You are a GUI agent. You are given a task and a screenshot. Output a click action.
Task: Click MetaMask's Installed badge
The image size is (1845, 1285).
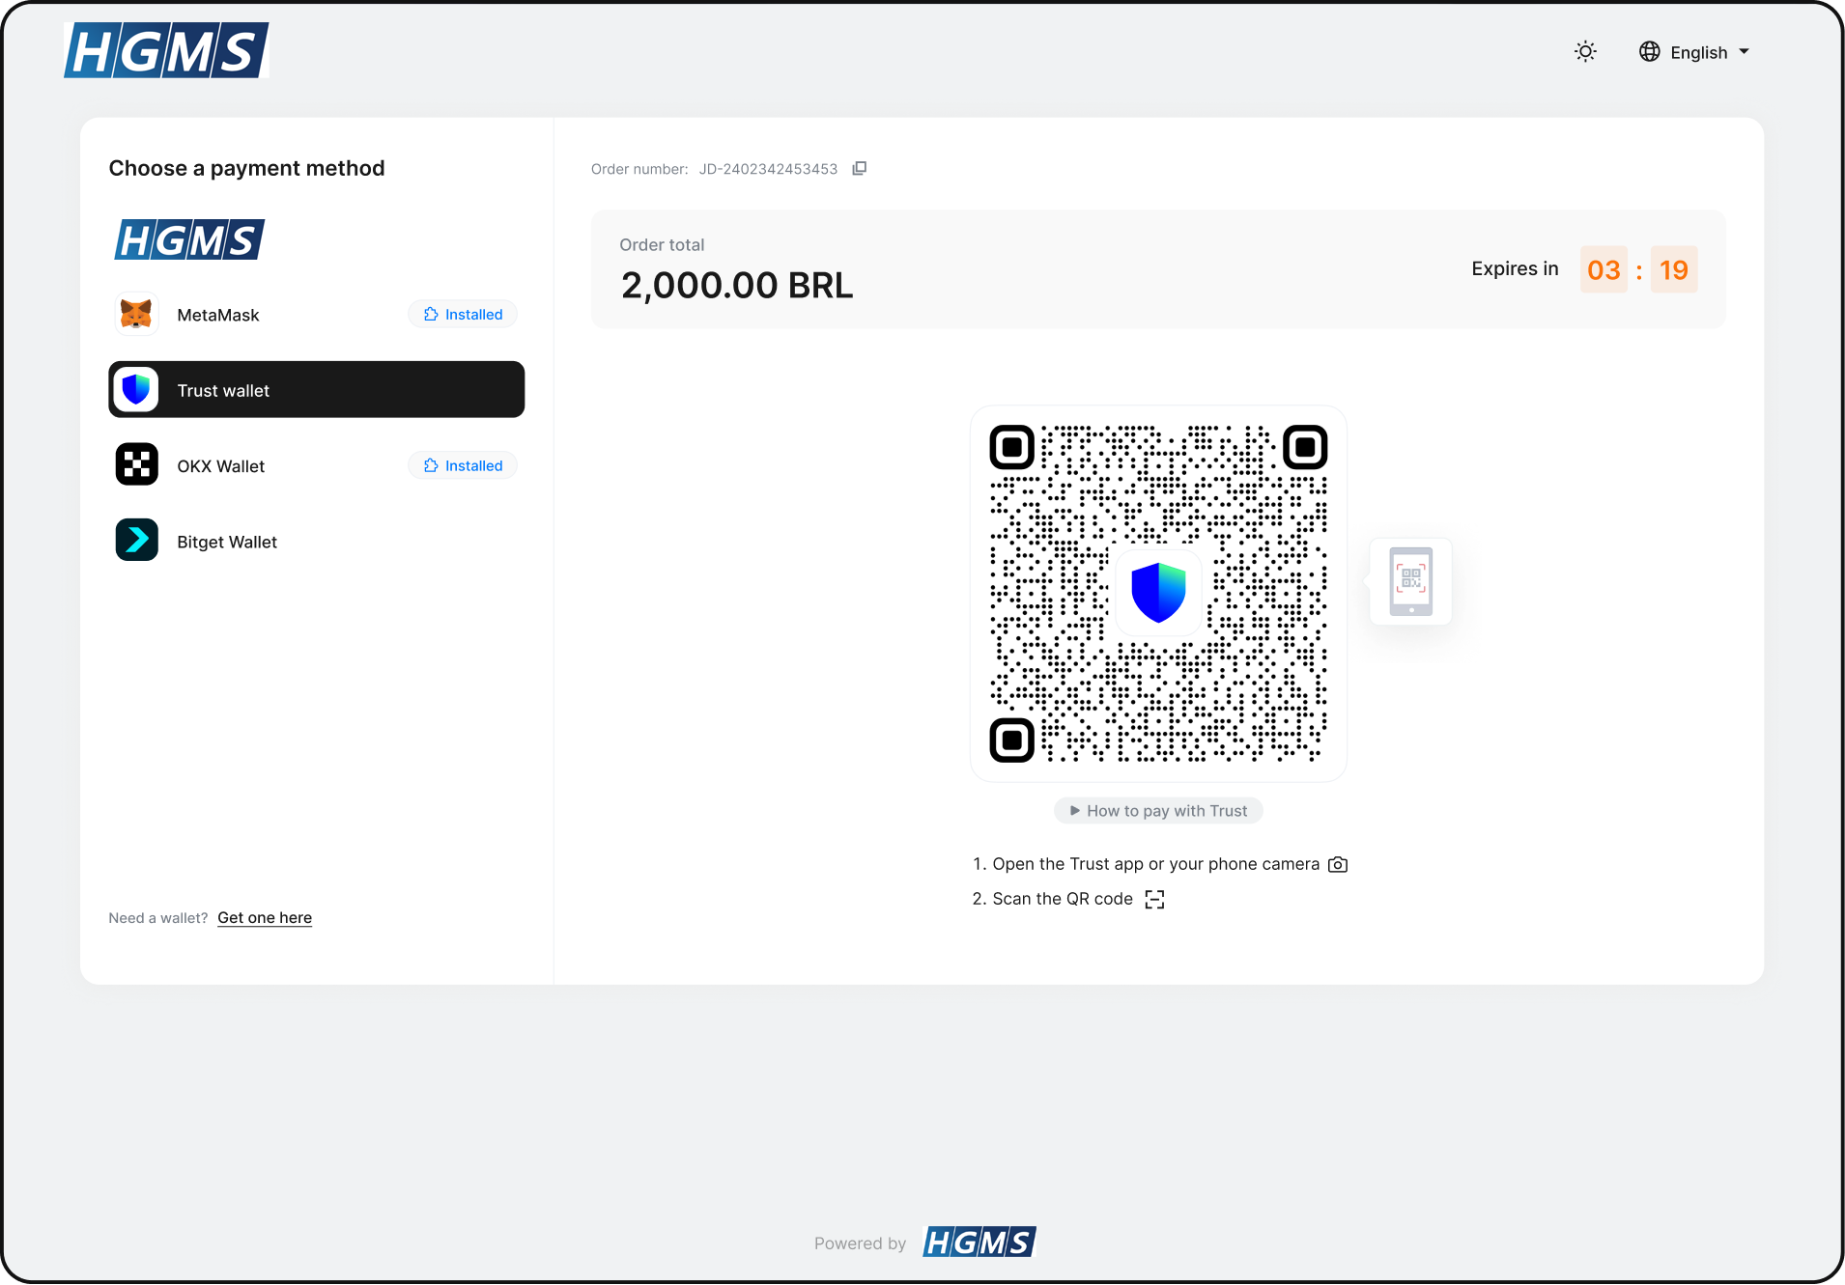click(463, 315)
